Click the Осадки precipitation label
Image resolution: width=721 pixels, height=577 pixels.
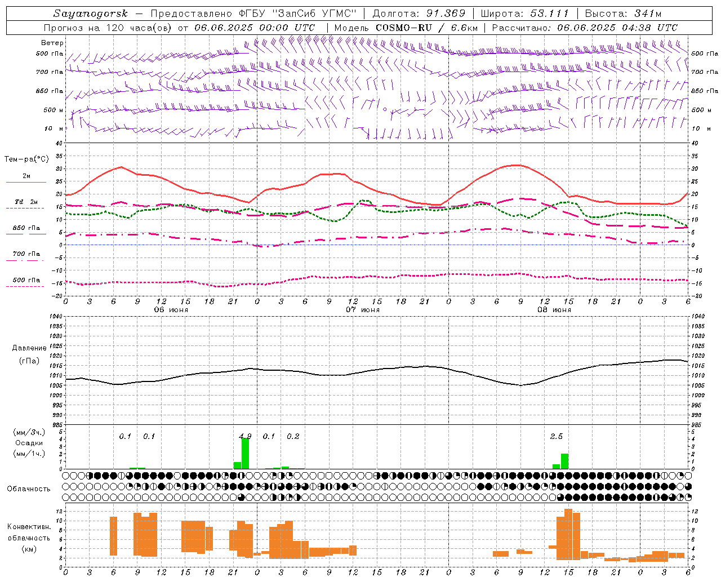(x=29, y=443)
